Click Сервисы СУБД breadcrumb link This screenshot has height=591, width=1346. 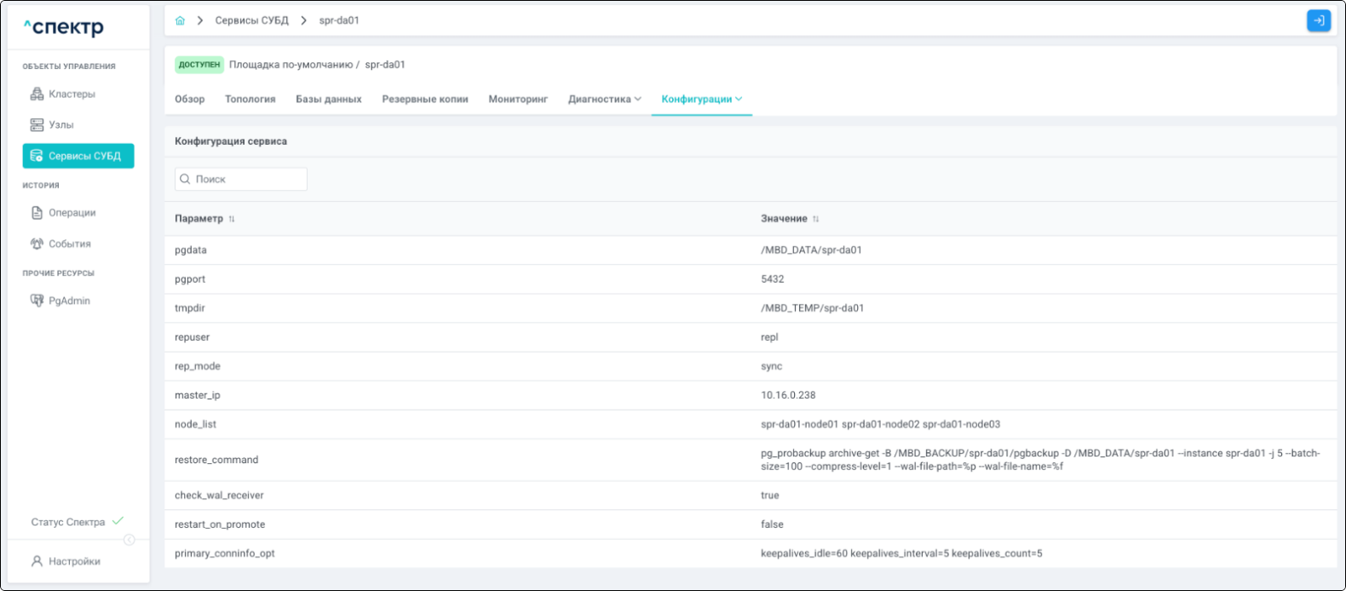click(x=251, y=20)
